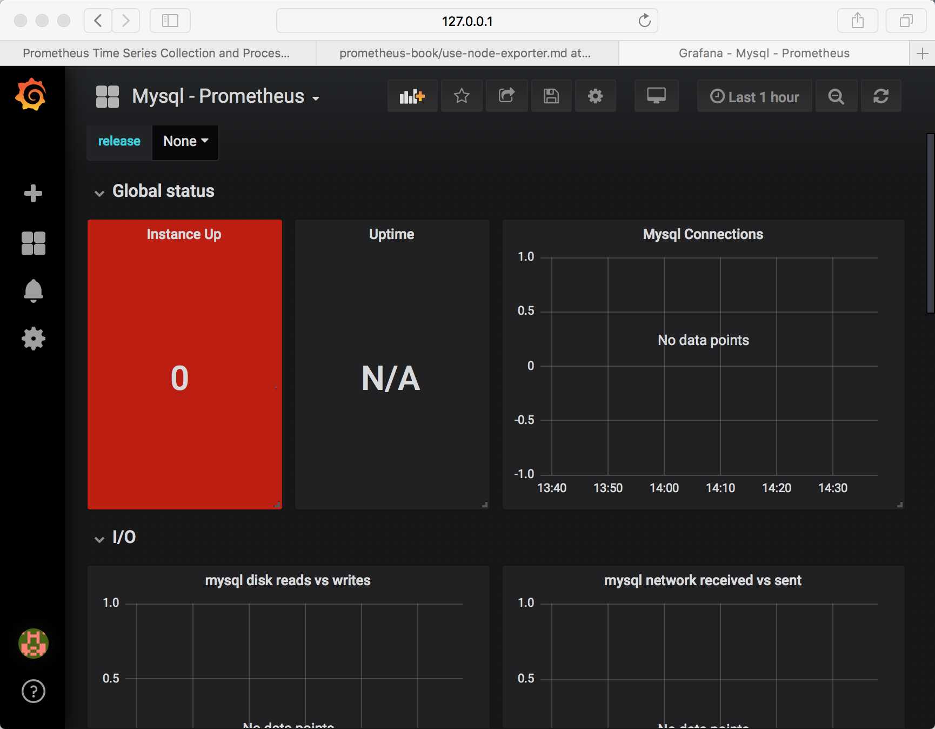This screenshot has height=729, width=935.
Task: Click the address bar showing 127.0.0.1
Action: (x=467, y=21)
